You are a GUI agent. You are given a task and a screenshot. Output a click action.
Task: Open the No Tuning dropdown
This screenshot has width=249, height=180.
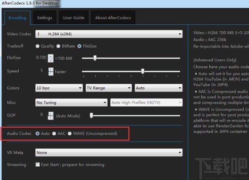(71, 102)
